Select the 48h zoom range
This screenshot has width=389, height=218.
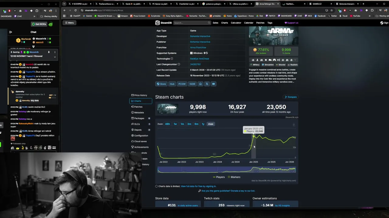[167, 124]
